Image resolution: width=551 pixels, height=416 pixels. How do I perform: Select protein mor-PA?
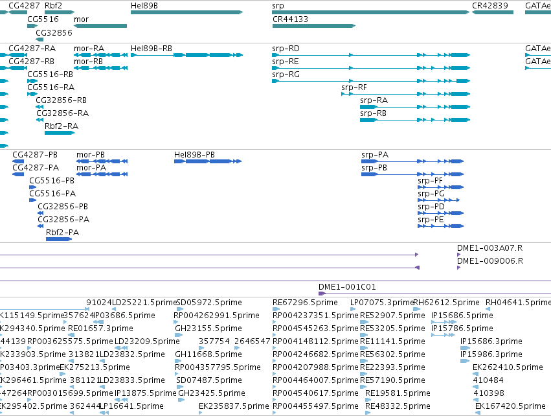[x=91, y=168]
